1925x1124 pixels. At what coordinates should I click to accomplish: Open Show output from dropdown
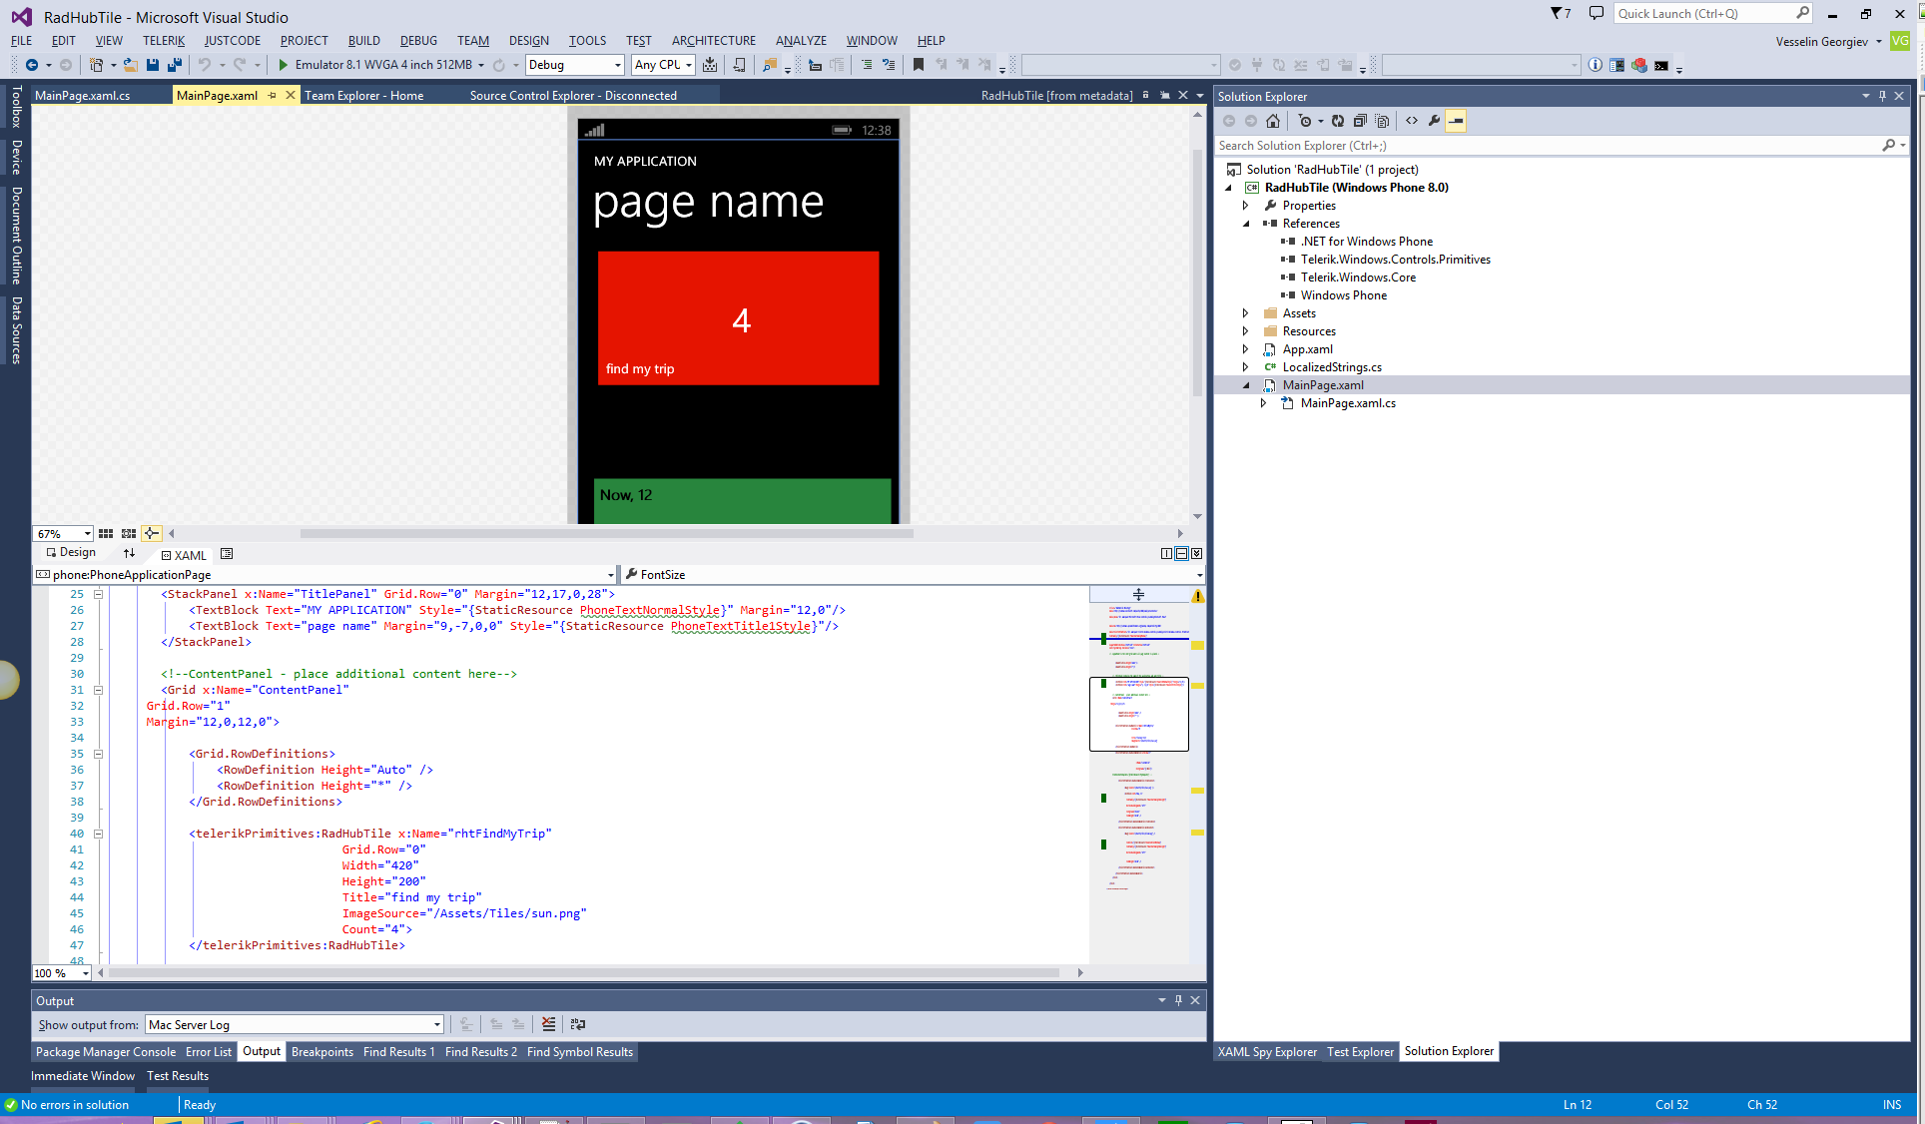point(294,1025)
